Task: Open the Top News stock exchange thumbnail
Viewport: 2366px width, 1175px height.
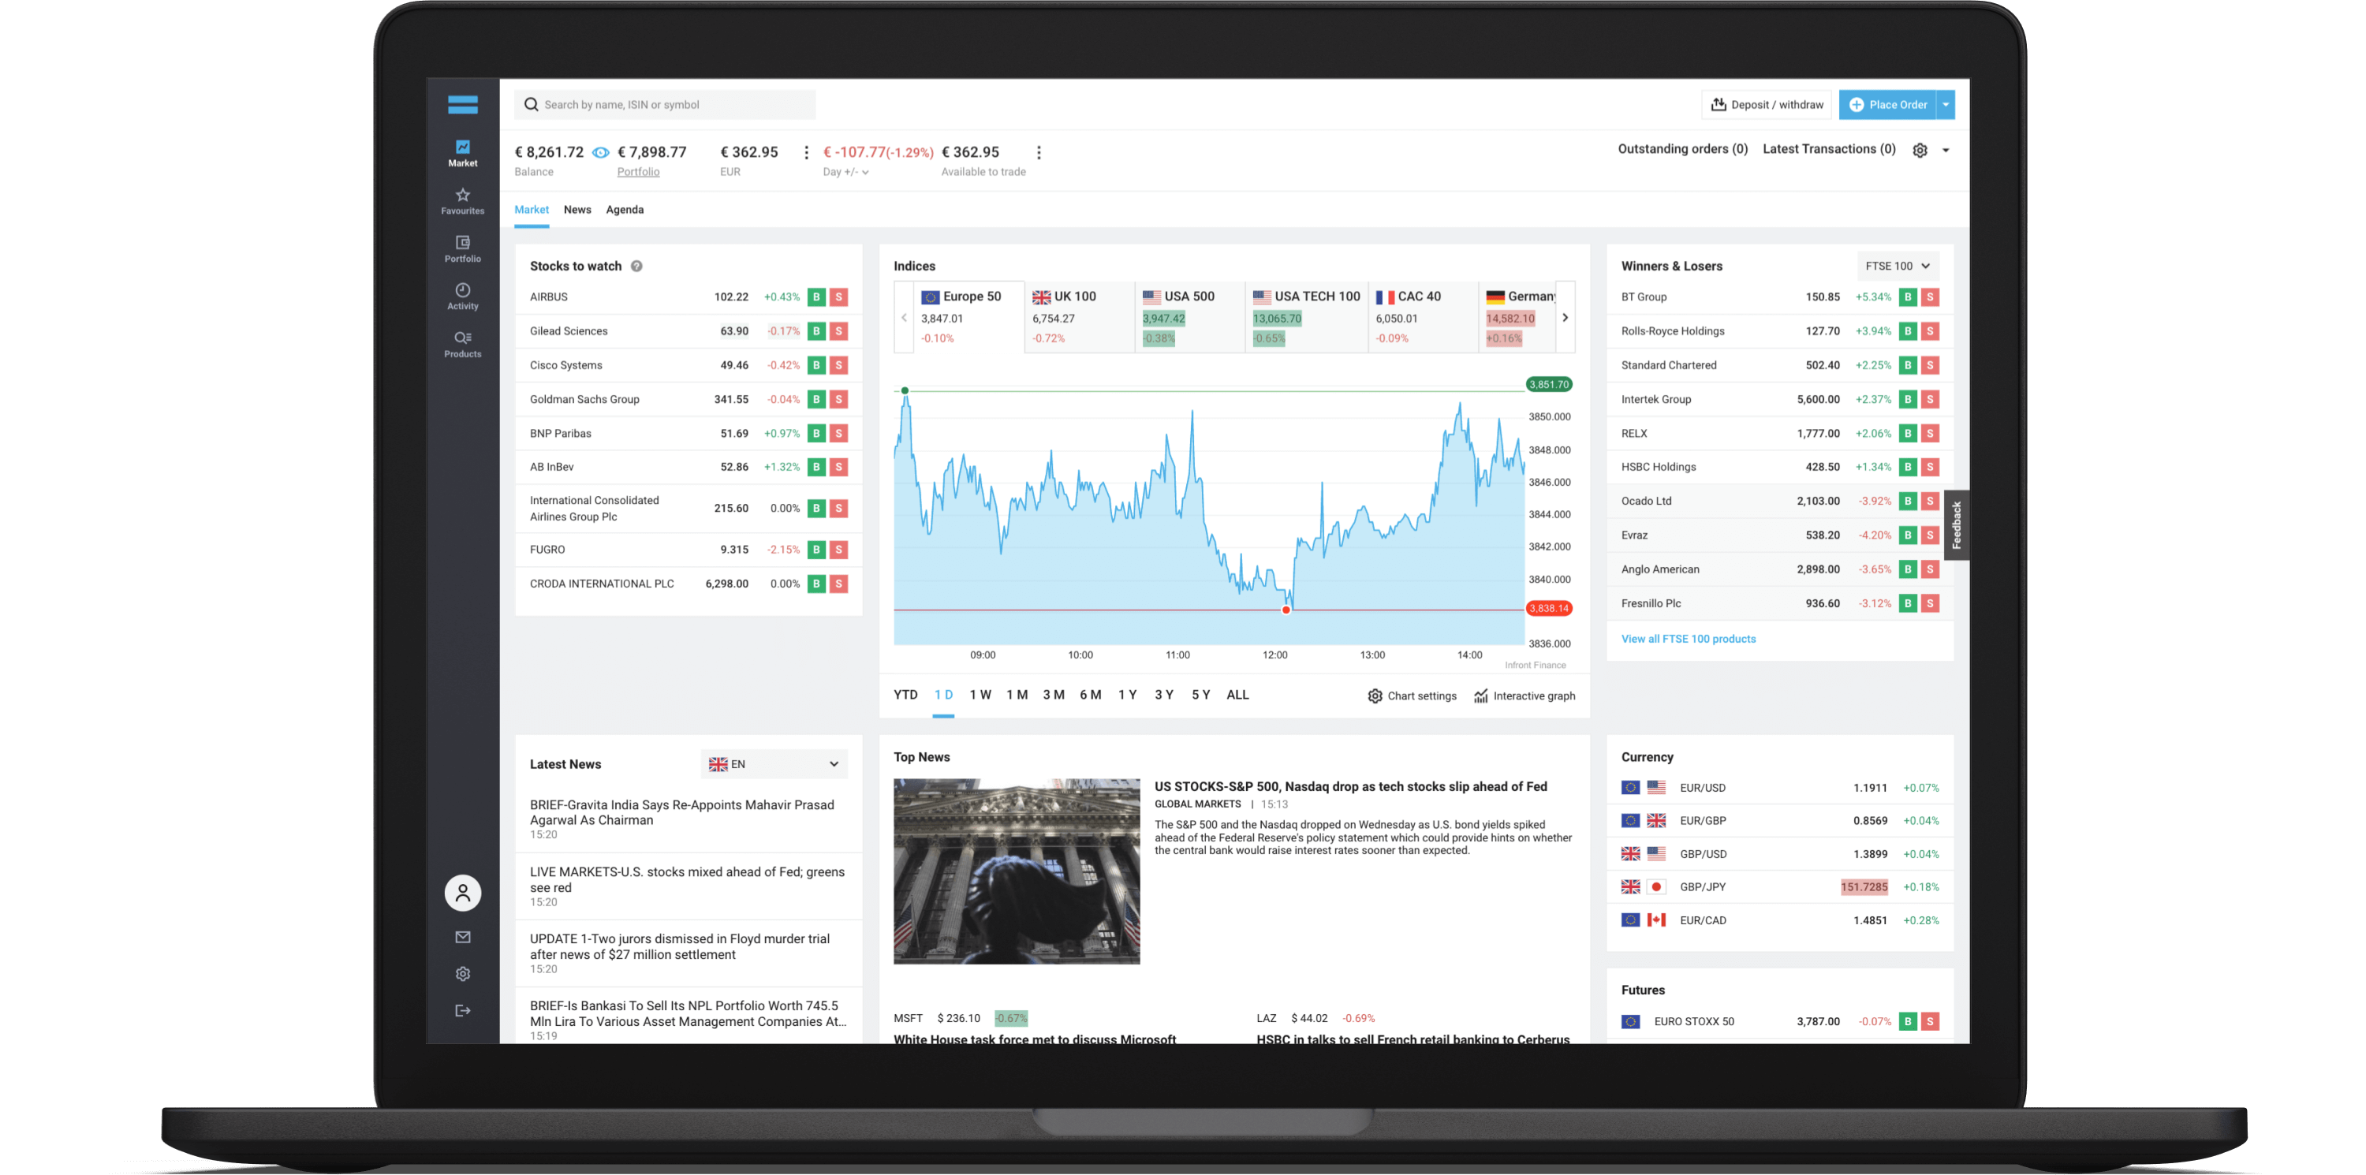Action: click(x=1016, y=872)
